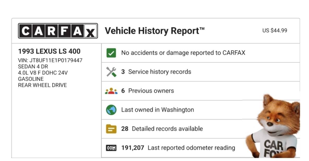Click Last owned in Washington text

pyautogui.click(x=157, y=110)
